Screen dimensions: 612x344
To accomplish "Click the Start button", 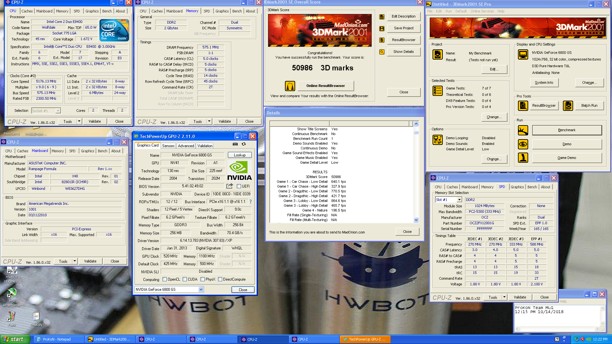I will [x=15, y=340].
